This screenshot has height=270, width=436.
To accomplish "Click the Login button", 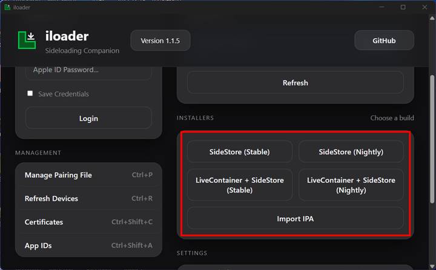I will pyautogui.click(x=88, y=119).
